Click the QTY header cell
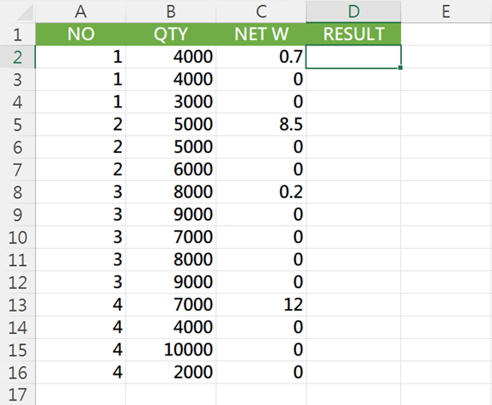This screenshot has width=492, height=405. pos(171,34)
